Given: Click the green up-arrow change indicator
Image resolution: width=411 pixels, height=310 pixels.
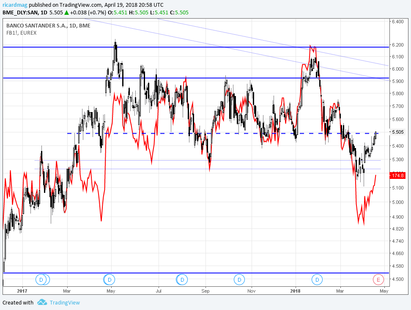Looking at the screenshot, I should [x=66, y=12].
